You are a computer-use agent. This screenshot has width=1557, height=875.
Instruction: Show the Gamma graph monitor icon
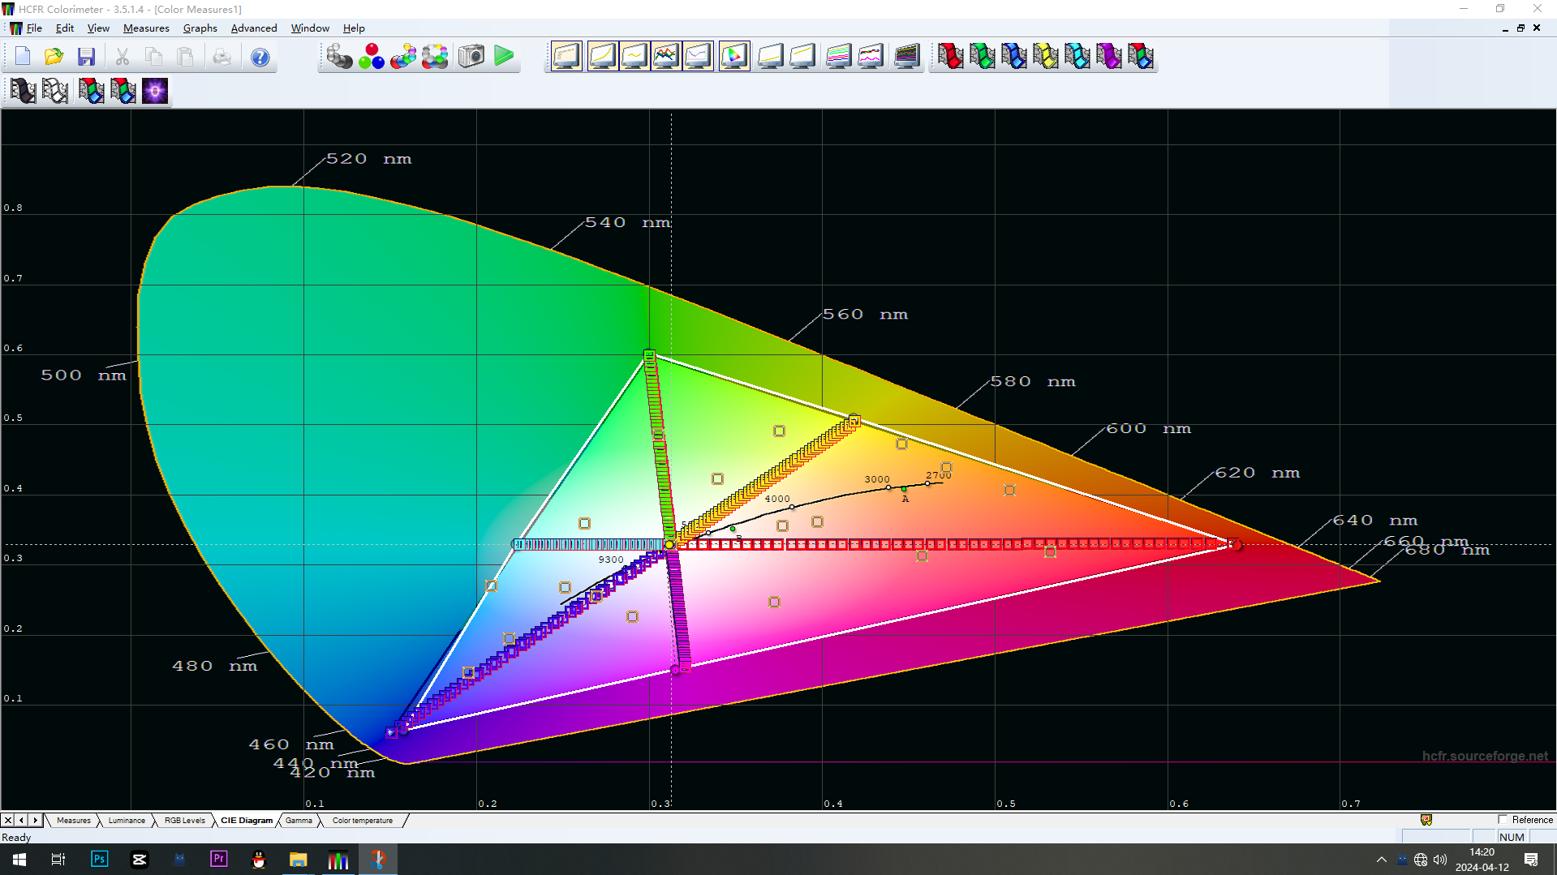click(634, 57)
